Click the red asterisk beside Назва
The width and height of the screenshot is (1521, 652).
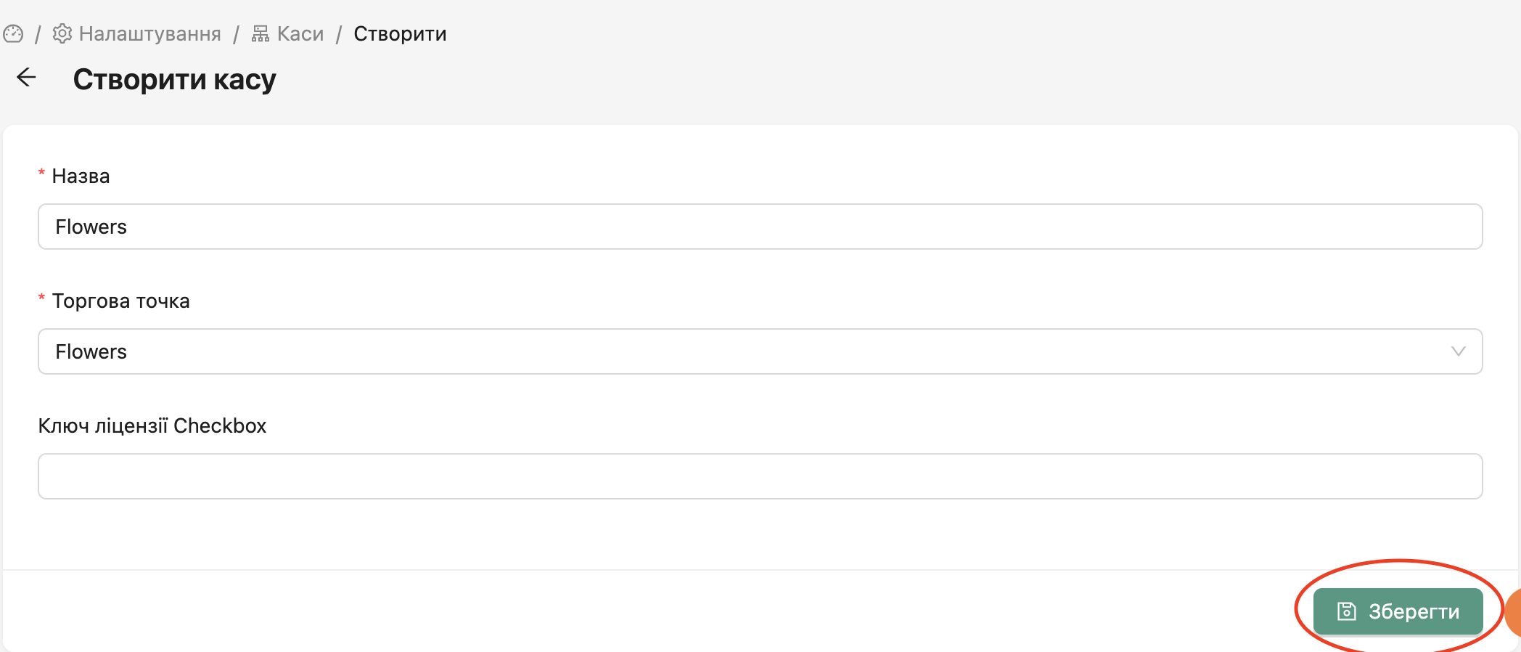[x=42, y=174]
